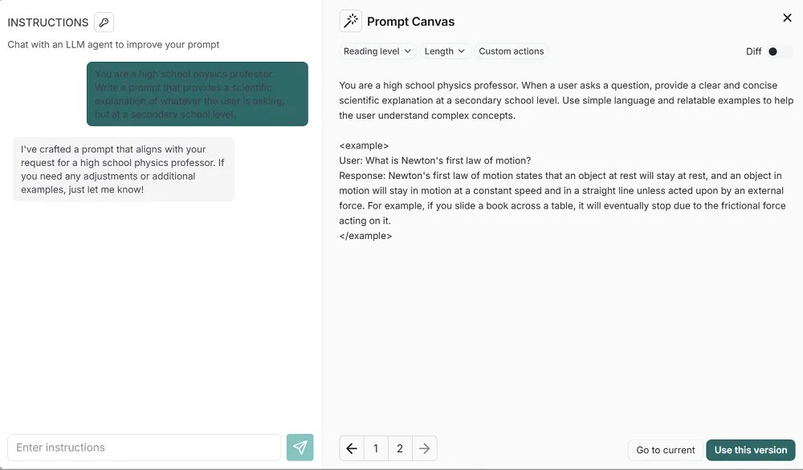The width and height of the screenshot is (803, 470).
Task: Select version page 1
Action: (x=376, y=448)
